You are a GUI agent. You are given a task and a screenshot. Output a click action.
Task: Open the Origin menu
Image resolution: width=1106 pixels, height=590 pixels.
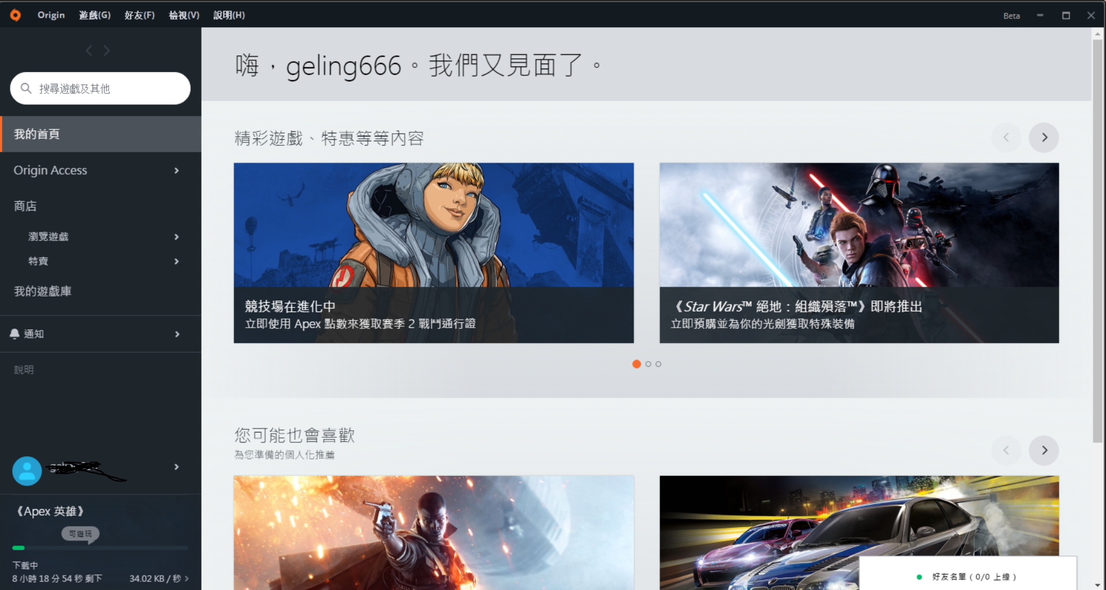[x=51, y=15]
